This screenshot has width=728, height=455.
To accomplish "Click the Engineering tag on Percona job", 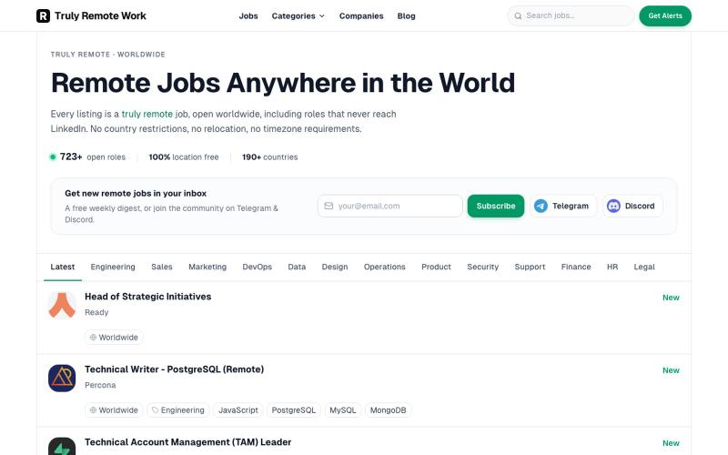I will [178, 410].
